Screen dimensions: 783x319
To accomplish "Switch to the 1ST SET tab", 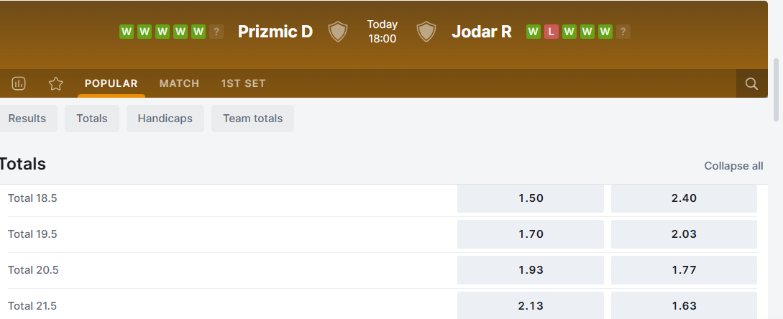I will click(243, 83).
